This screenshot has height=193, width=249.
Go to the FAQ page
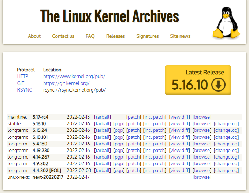(x=90, y=36)
